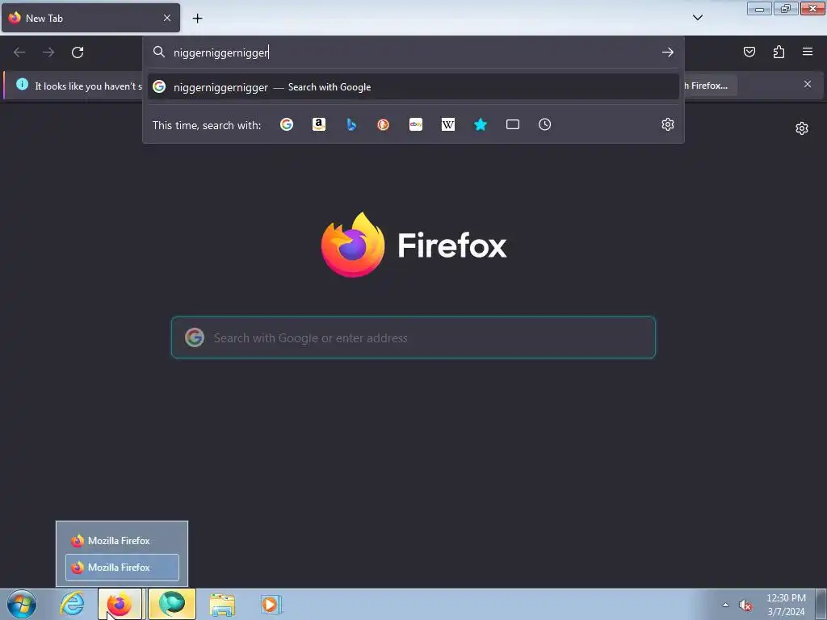Open Internet Explorer from the taskbar
Viewport: 827px width, 620px height.
click(72, 604)
